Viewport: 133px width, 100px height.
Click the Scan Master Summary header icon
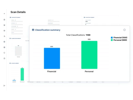10,17
